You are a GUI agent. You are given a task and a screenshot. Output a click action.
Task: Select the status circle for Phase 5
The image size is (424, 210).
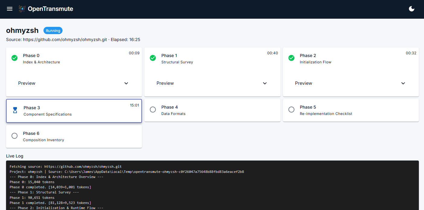coord(291,110)
